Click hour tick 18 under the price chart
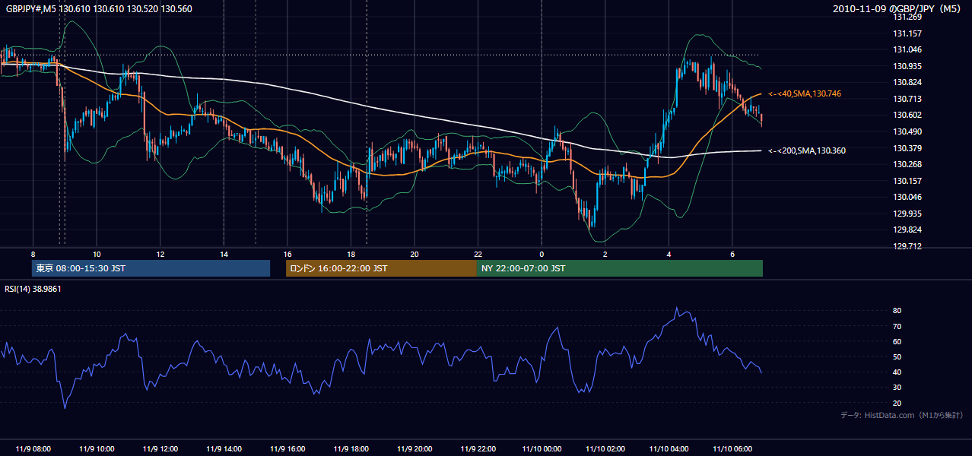This screenshot has width=972, height=456. [x=351, y=254]
